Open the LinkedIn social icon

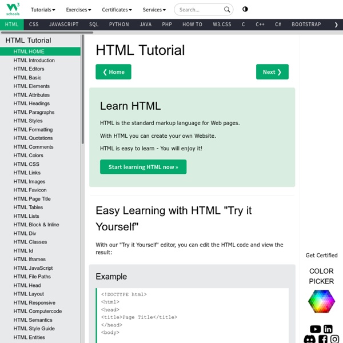pyautogui.click(x=328, y=329)
